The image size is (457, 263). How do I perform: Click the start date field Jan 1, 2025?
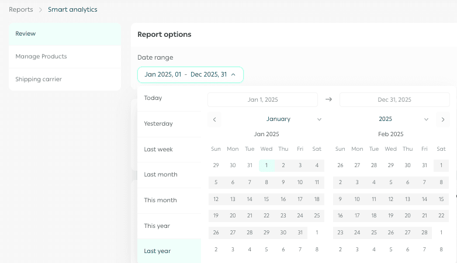tap(262, 100)
